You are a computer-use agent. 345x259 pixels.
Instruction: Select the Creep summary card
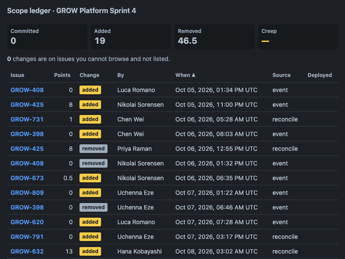coord(298,37)
